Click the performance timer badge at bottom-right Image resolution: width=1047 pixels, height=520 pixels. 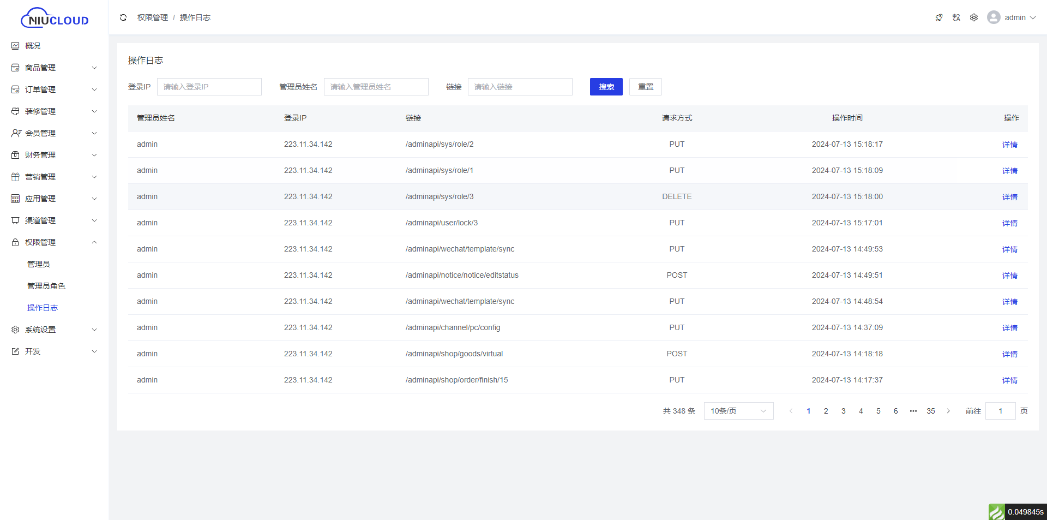click(1018, 512)
